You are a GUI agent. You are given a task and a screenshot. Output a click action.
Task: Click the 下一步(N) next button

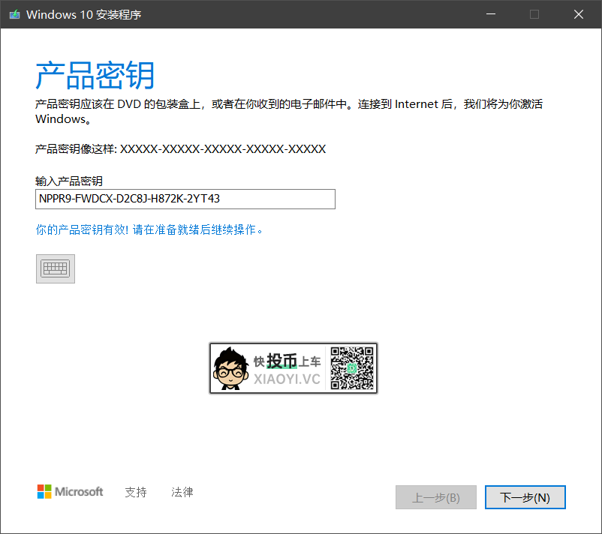(x=525, y=497)
